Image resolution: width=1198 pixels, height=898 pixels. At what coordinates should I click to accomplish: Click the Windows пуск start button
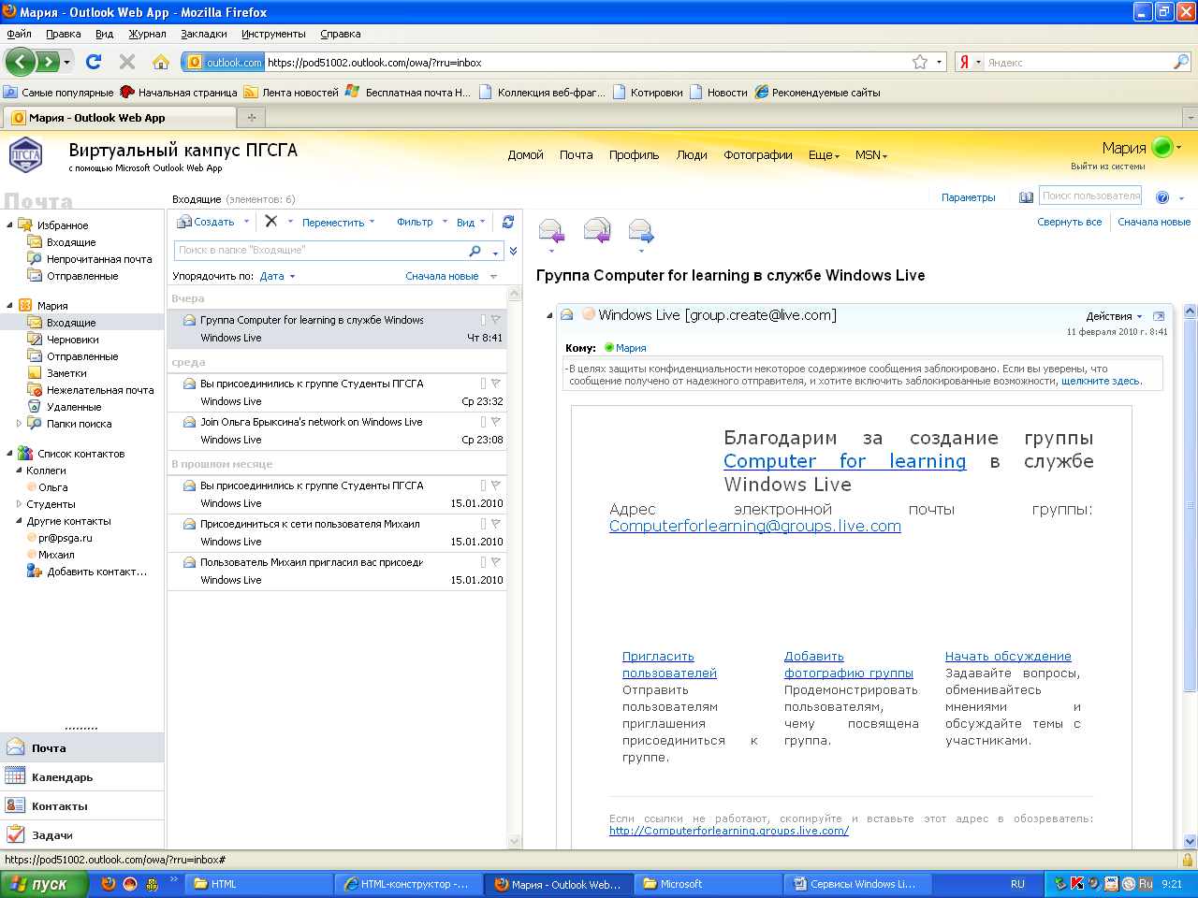(44, 884)
